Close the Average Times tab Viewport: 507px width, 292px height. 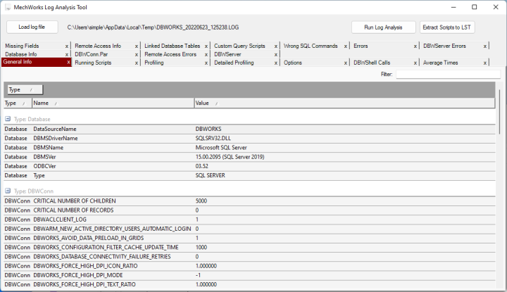485,63
